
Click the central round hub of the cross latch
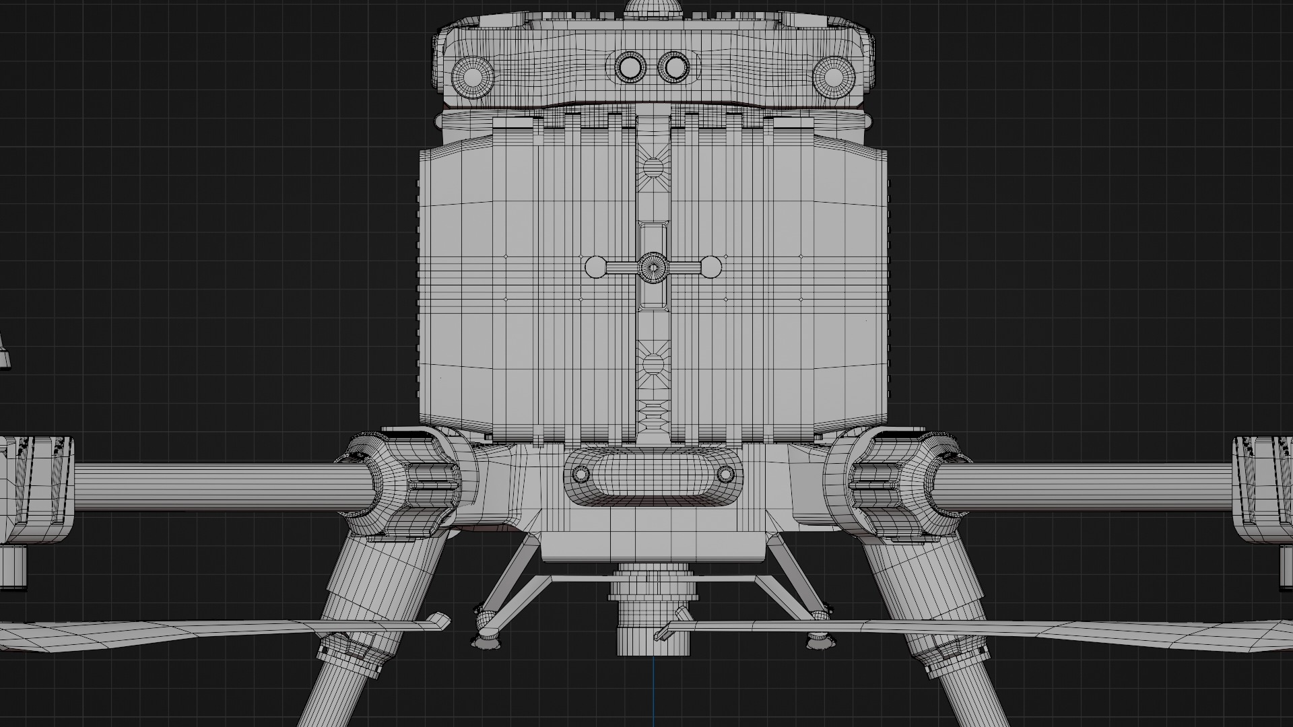pos(653,267)
